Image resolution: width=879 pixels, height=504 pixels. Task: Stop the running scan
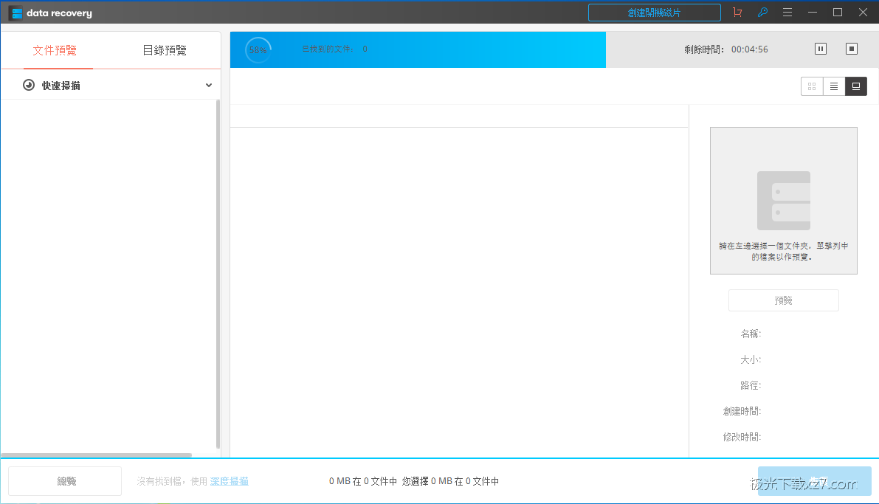[x=852, y=49]
